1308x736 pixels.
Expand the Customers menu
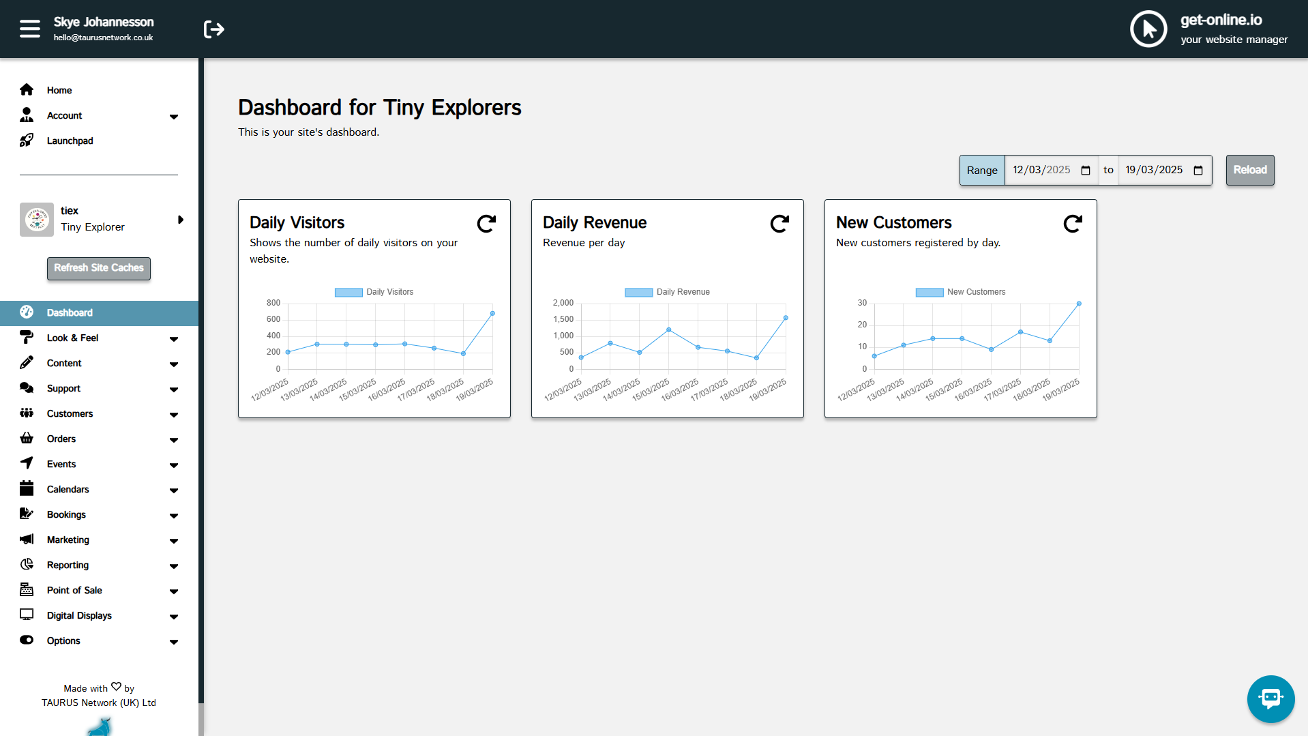[x=174, y=414]
